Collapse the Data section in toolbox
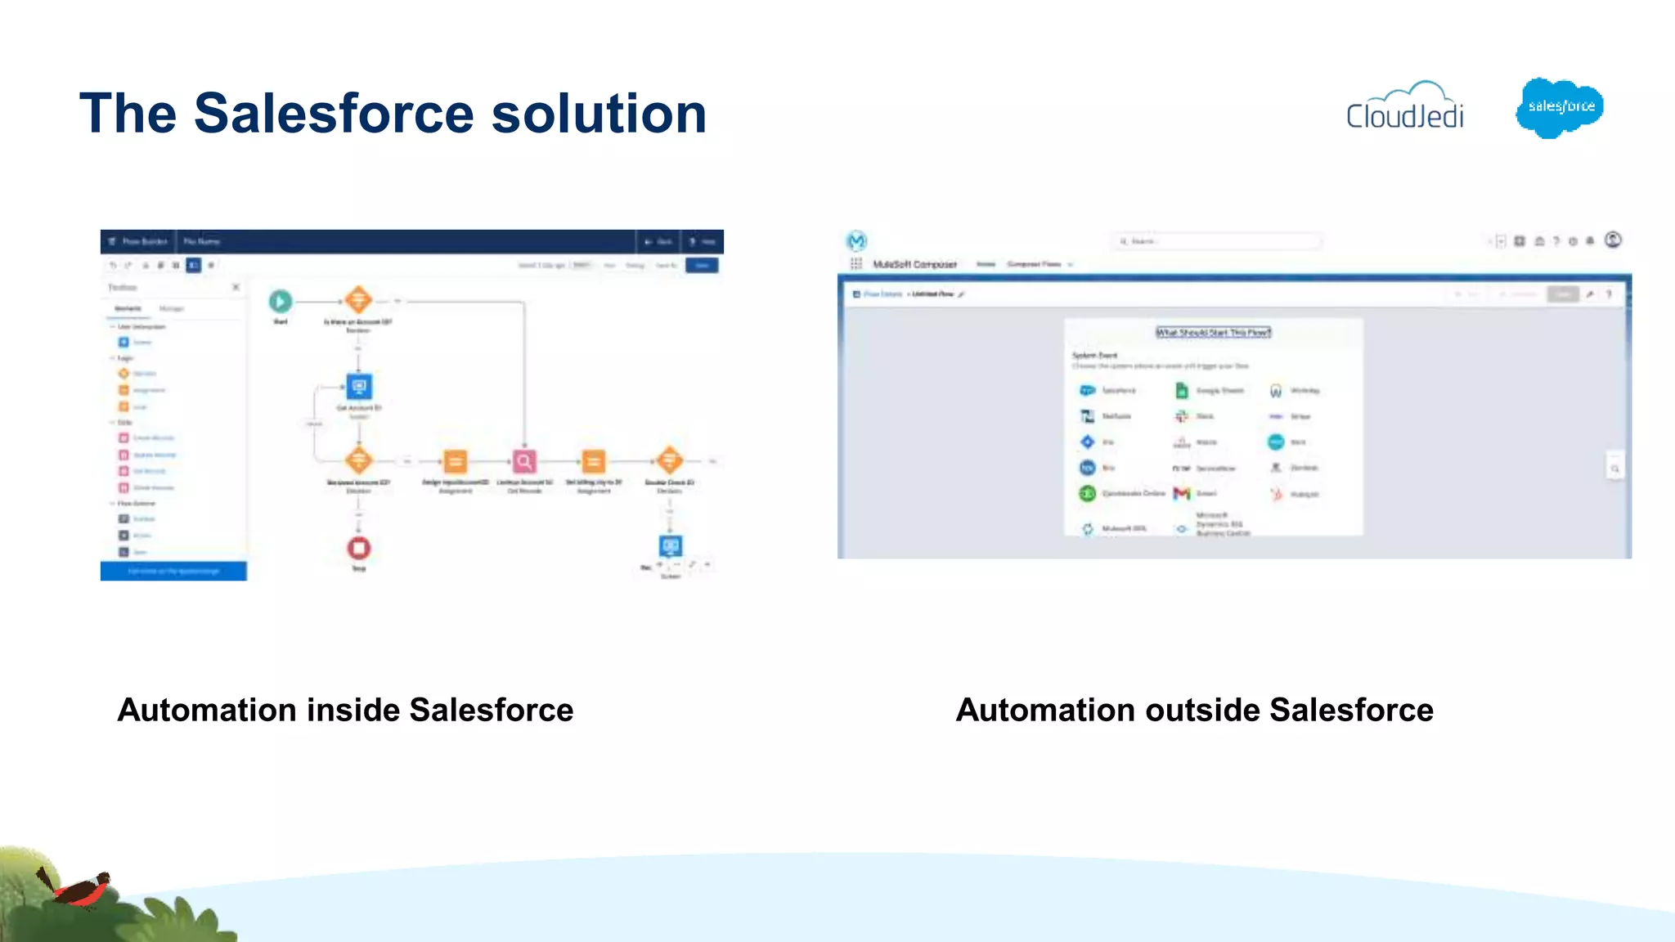Screen dimensions: 1675x942 click(x=113, y=422)
